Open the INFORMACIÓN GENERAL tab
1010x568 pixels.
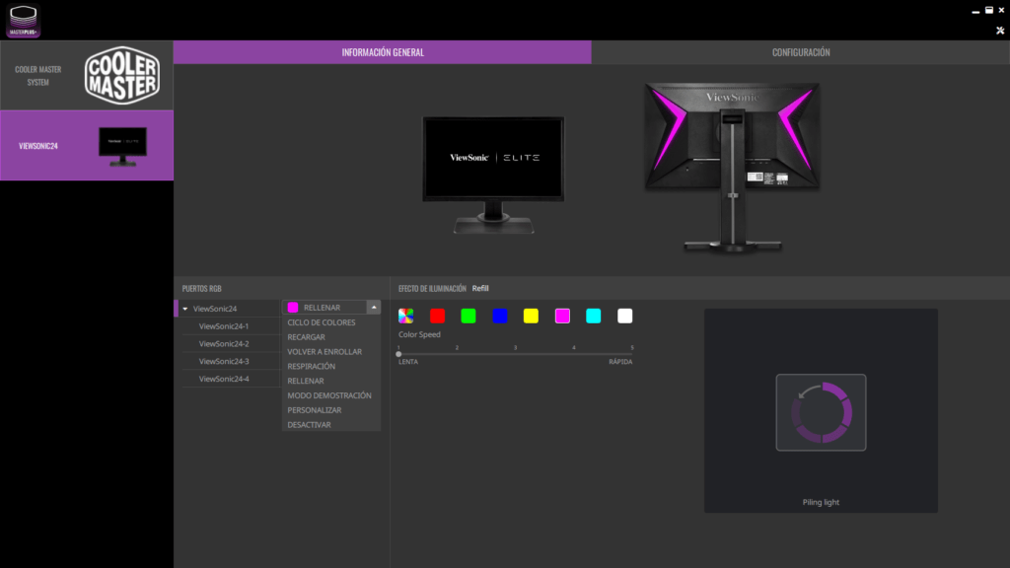point(382,52)
